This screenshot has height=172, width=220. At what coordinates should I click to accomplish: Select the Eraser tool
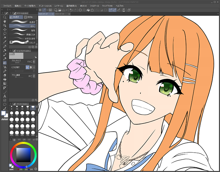(x=5, y=75)
